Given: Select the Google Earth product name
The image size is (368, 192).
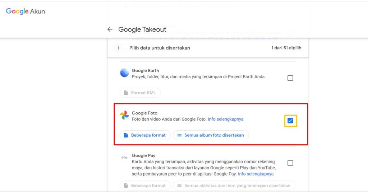Looking at the screenshot, I should pos(145,71).
